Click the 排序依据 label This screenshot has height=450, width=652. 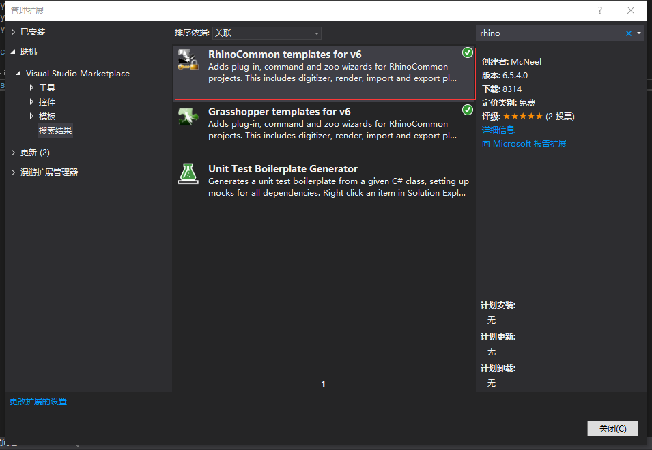[192, 33]
